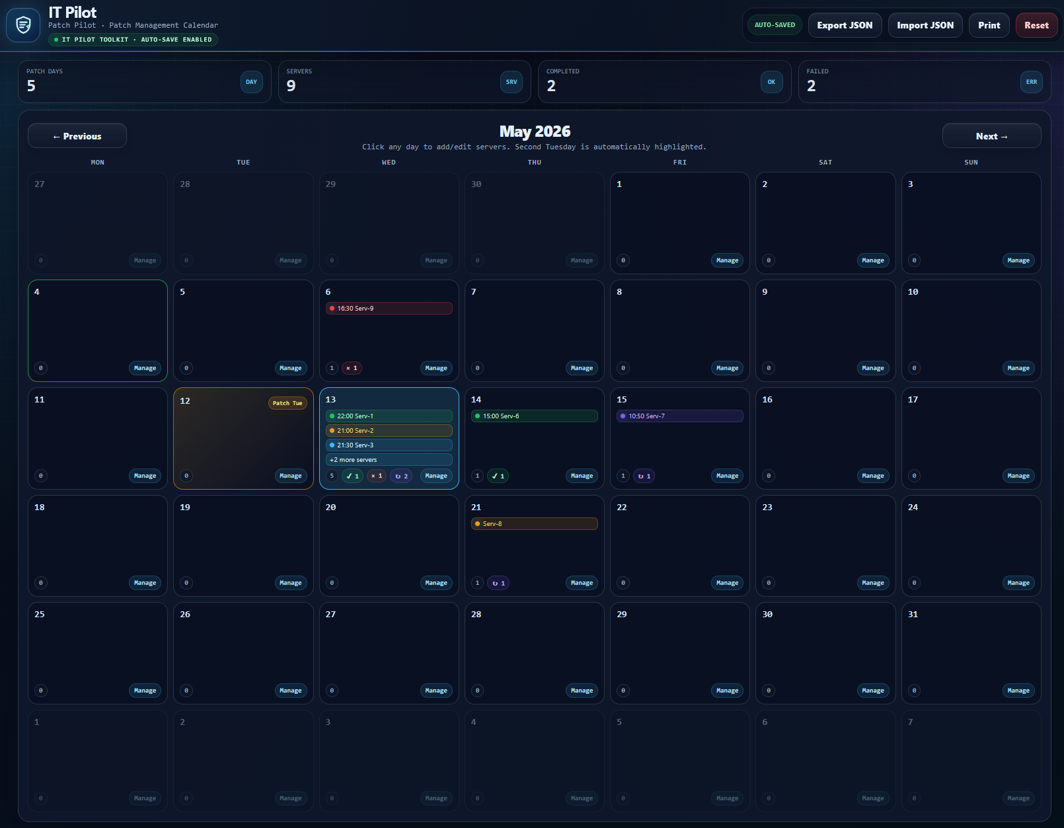Viewport: 1064px width, 828px height.
Task: Click the Servers stat value 9
Action: tap(291, 86)
